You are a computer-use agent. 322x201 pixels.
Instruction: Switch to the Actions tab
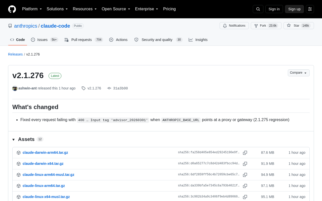[118, 40]
